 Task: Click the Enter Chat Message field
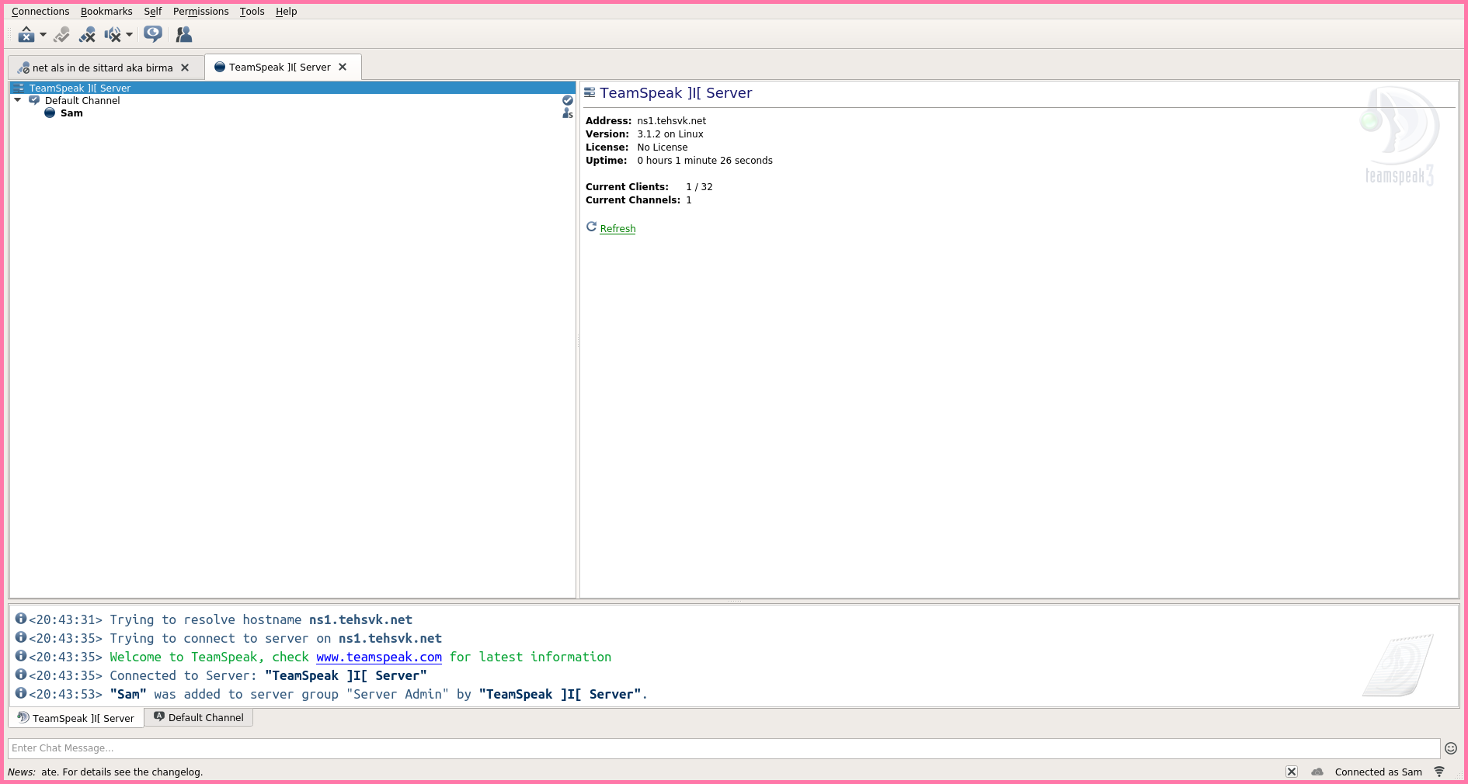pos(722,748)
